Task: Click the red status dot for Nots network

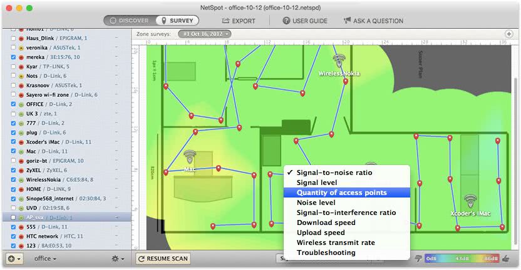Action: [21, 76]
